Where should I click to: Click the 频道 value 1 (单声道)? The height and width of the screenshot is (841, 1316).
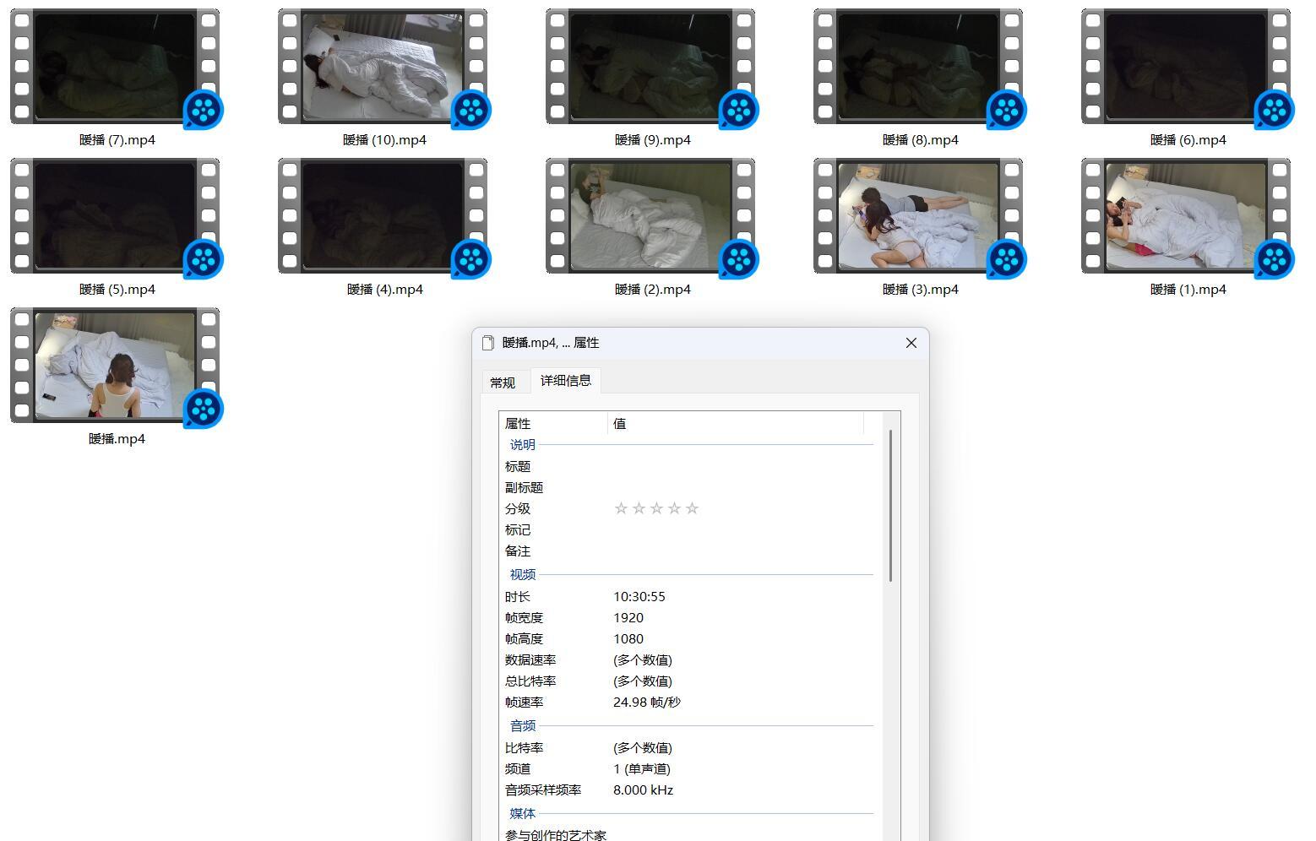click(x=642, y=769)
